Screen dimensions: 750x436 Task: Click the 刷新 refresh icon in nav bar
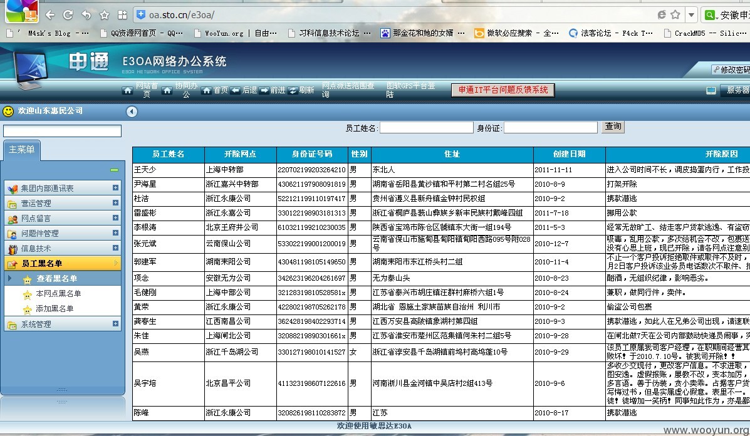293,90
